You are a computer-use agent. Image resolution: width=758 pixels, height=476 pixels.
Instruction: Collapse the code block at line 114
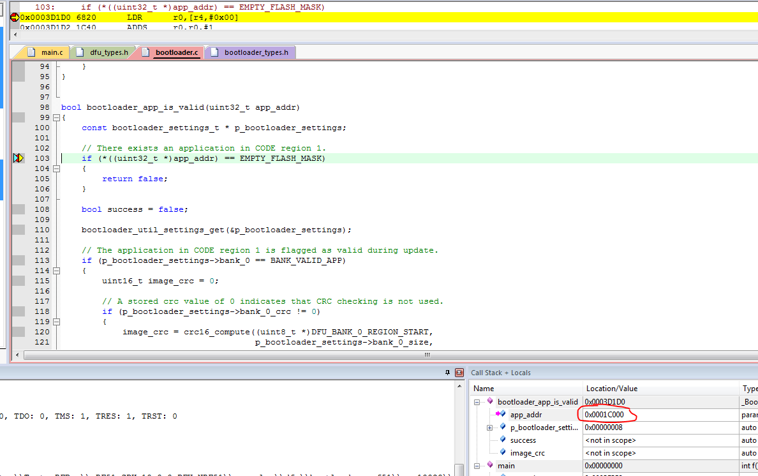pyautogui.click(x=57, y=271)
